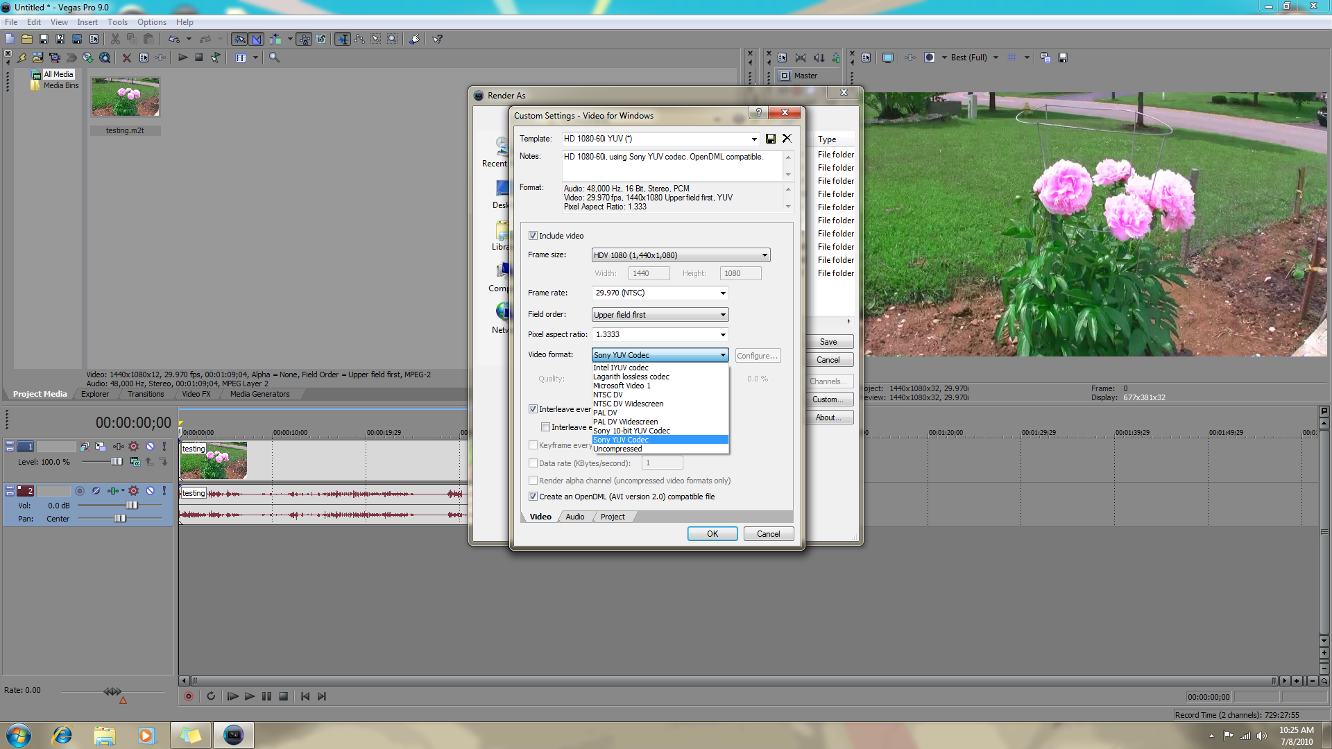Click the audio track Vol slider handle
The height and width of the screenshot is (749, 1332).
[131, 506]
